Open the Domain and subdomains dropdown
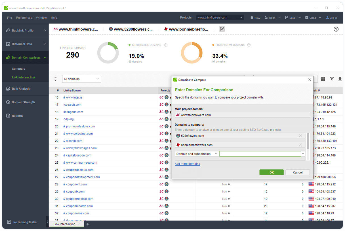This screenshot has height=231, width=345. pos(197,154)
